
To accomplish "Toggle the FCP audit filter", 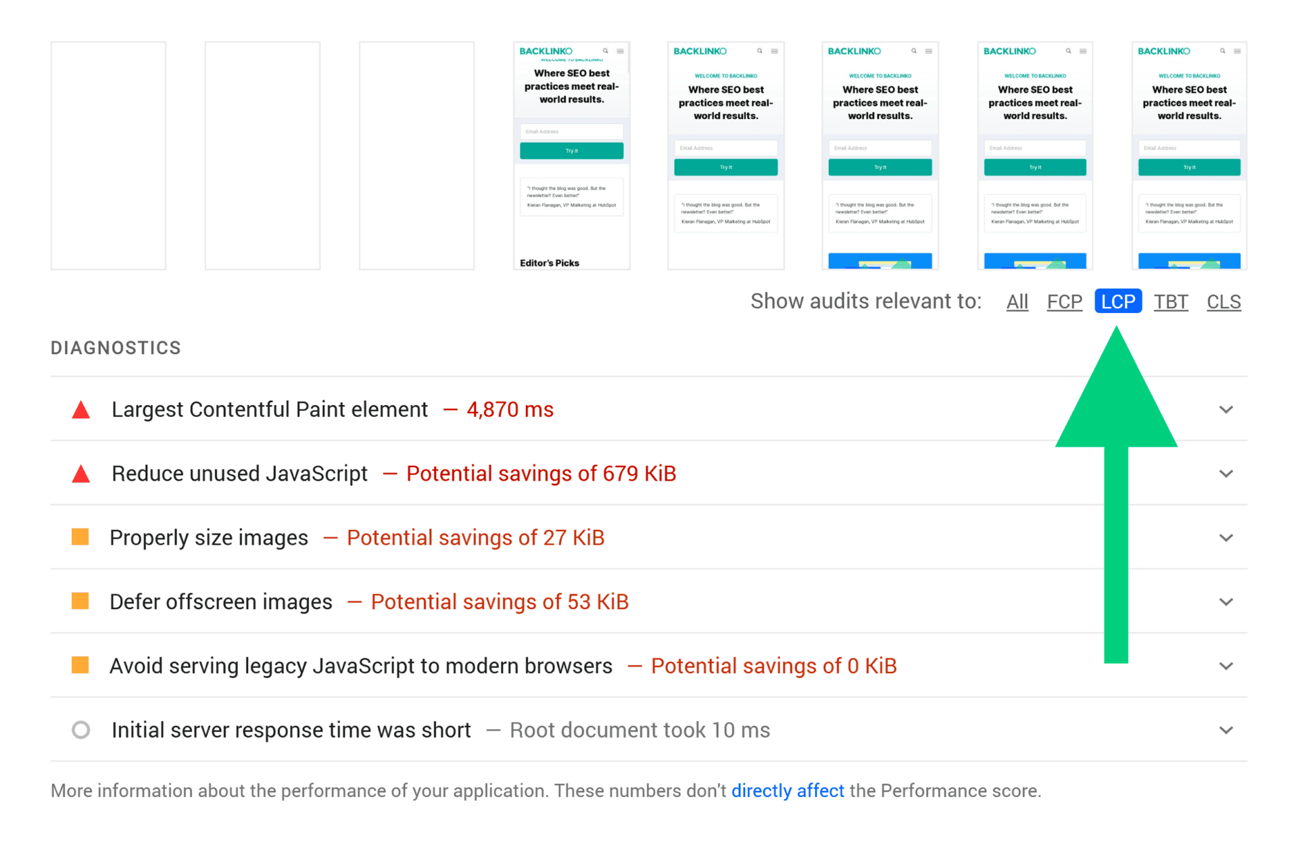I will pyautogui.click(x=1064, y=301).
